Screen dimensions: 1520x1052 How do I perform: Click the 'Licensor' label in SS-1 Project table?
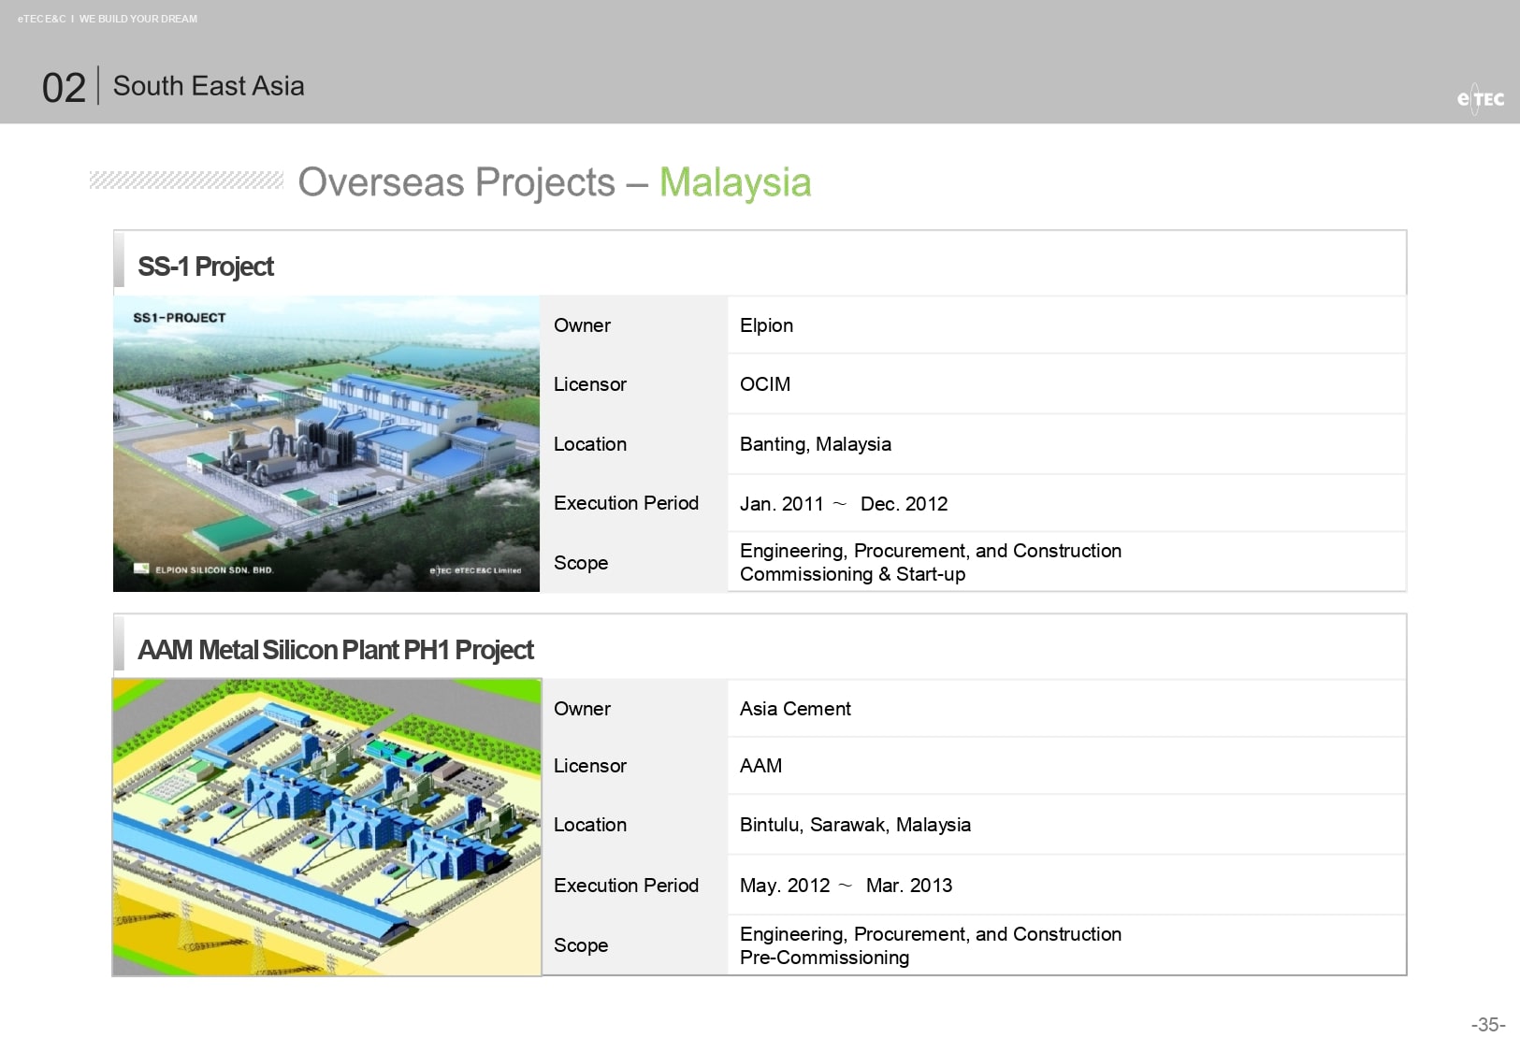(x=590, y=384)
